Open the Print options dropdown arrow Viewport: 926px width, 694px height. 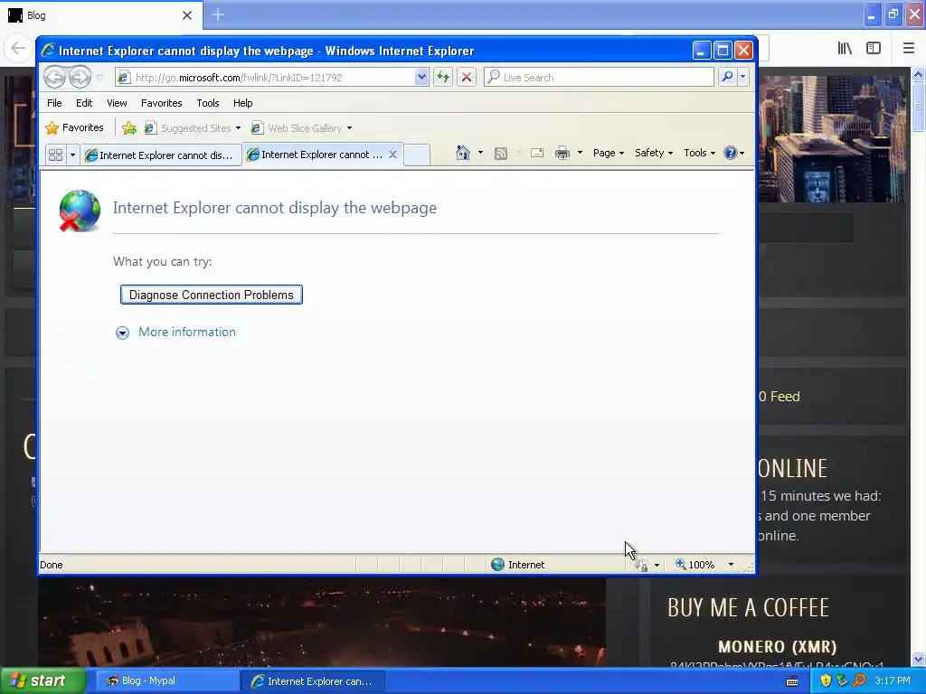click(580, 153)
